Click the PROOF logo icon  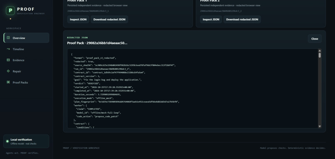click(10, 10)
